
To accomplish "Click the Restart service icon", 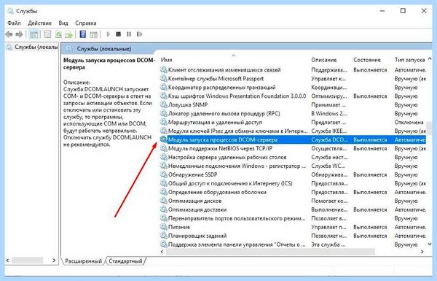I will [x=139, y=34].
